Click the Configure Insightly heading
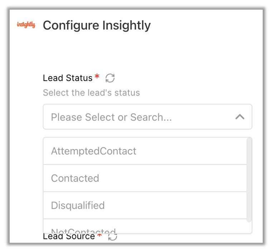Image resolution: width=272 pixels, height=251 pixels. (97, 25)
